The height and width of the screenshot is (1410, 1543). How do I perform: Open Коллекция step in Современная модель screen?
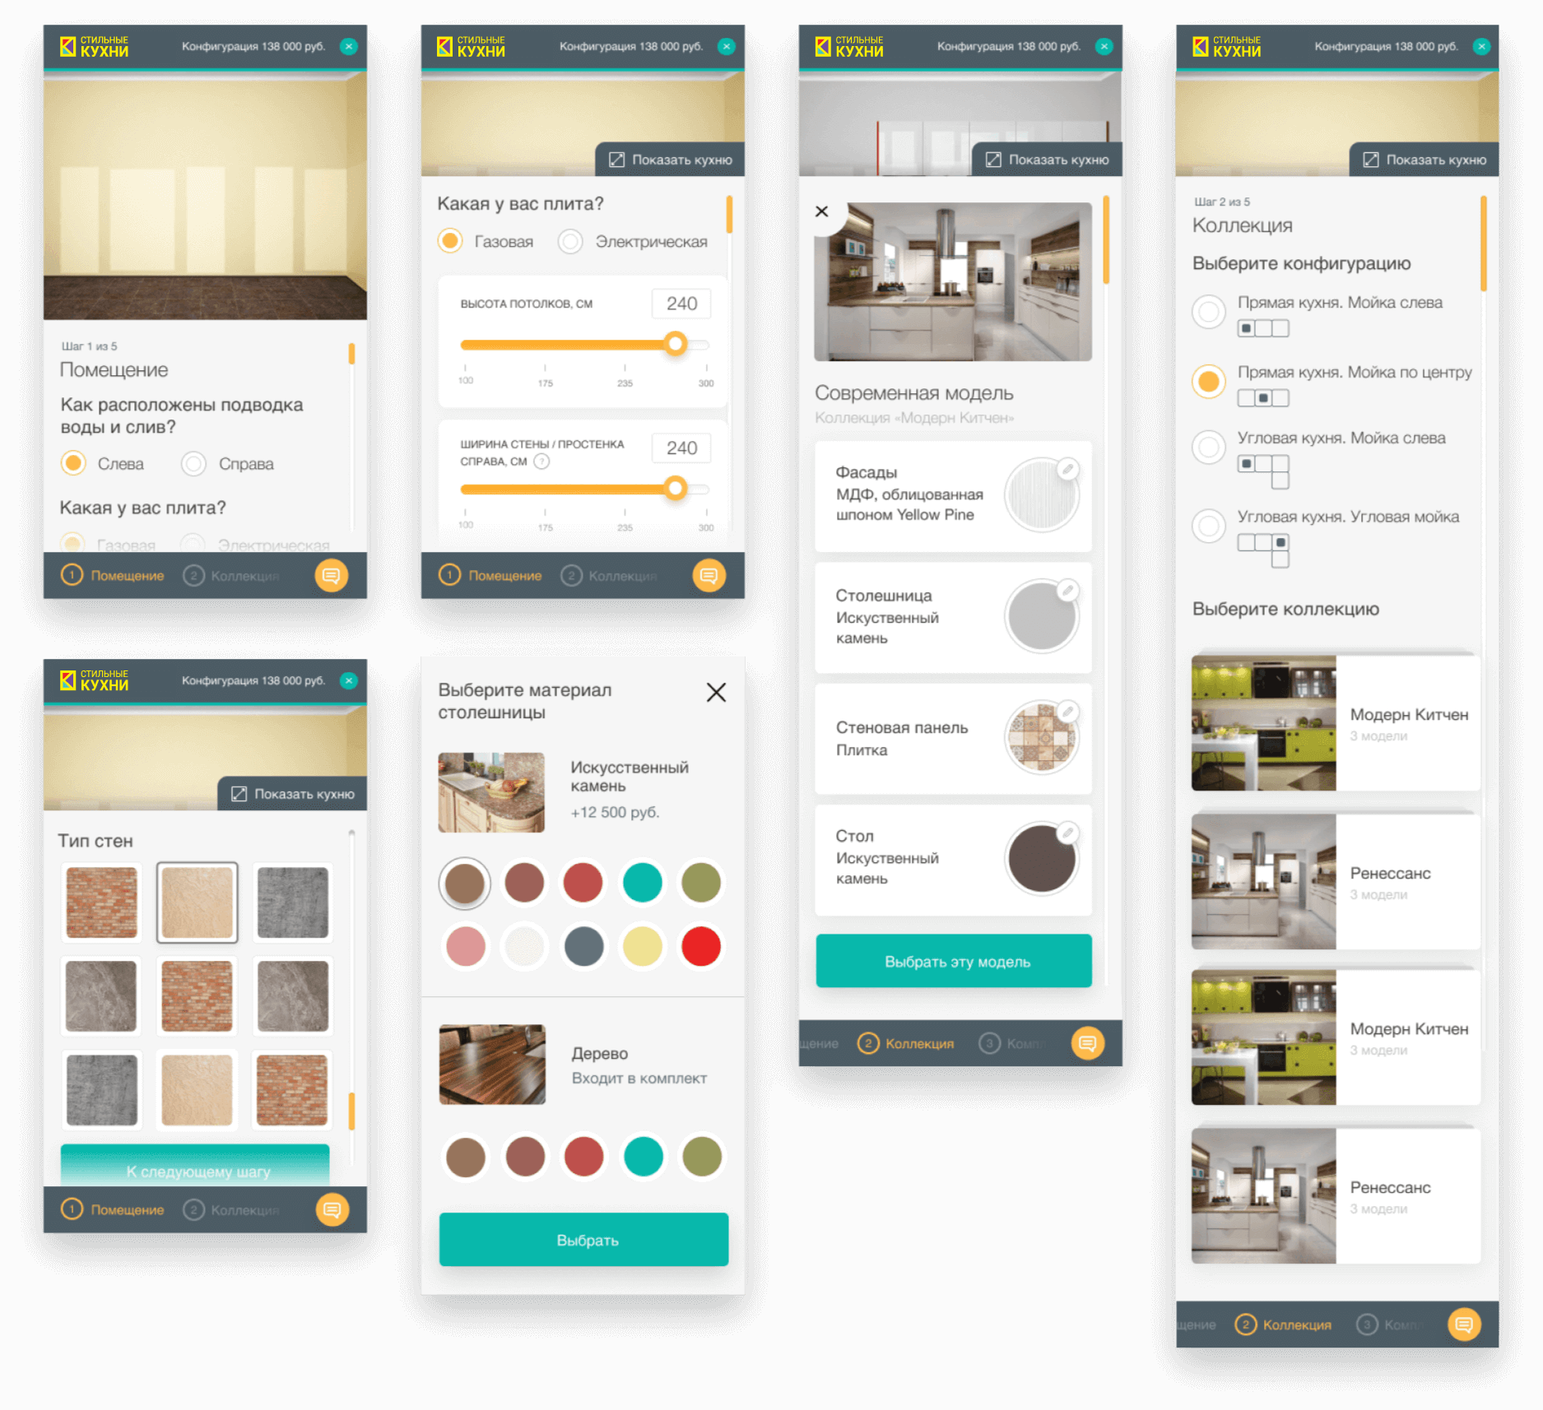tap(906, 1043)
